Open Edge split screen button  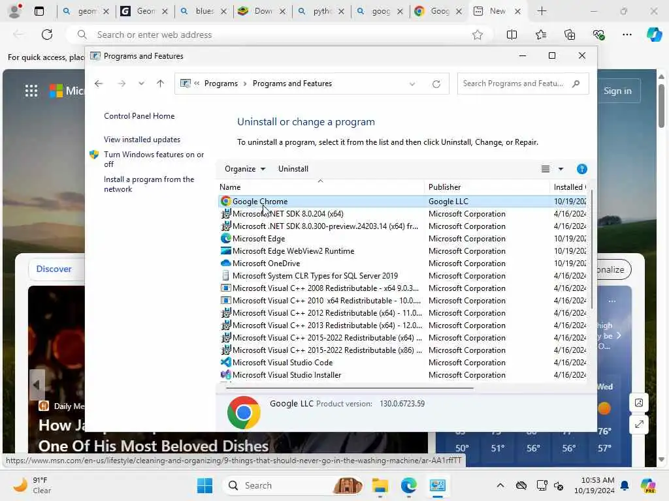tap(512, 35)
